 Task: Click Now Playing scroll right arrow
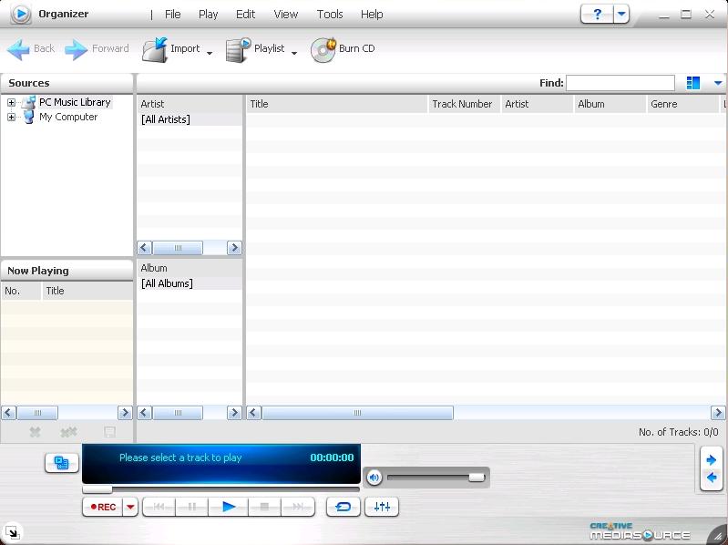tap(125, 413)
